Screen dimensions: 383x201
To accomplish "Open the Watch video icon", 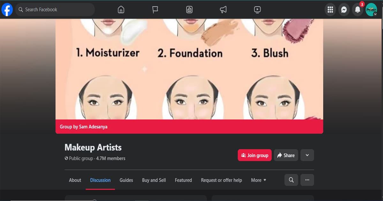I will point(258,10).
